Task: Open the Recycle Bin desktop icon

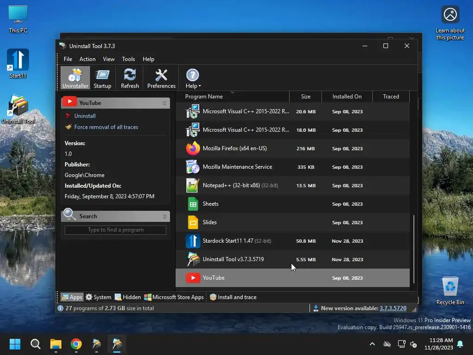Action: click(450, 291)
